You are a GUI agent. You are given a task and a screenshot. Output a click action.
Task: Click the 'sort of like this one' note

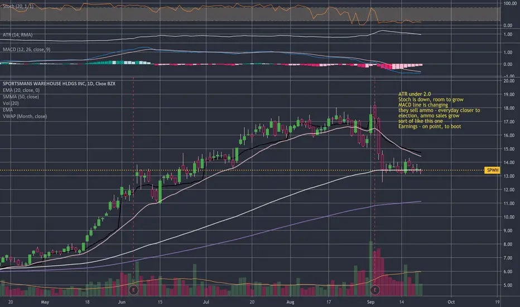[x=421, y=121]
